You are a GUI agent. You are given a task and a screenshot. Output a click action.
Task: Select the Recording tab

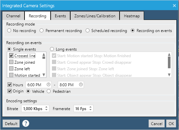pyautogui.click(x=38, y=16)
